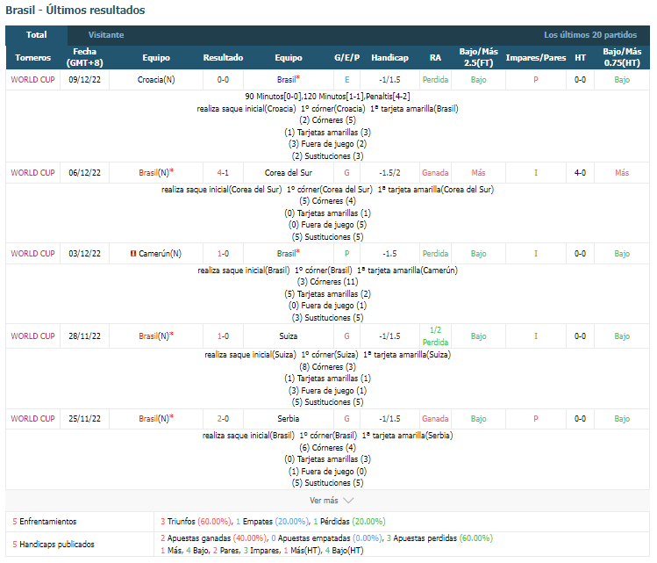This screenshot has width=657, height=563.
Task: Click the 'Ganada' cell in Corea del Sur row
Action: click(x=435, y=173)
